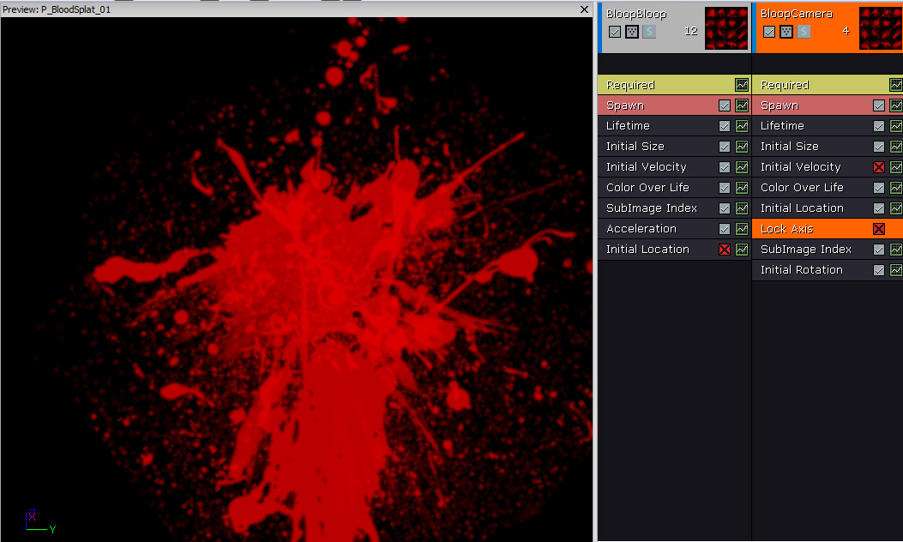
Task: Change BloopCamera emitter rendering mode icon
Action: click(x=786, y=32)
